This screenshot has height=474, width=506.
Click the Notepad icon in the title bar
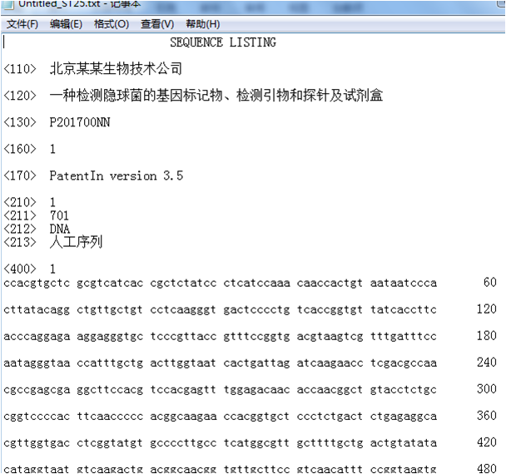coord(8,4)
